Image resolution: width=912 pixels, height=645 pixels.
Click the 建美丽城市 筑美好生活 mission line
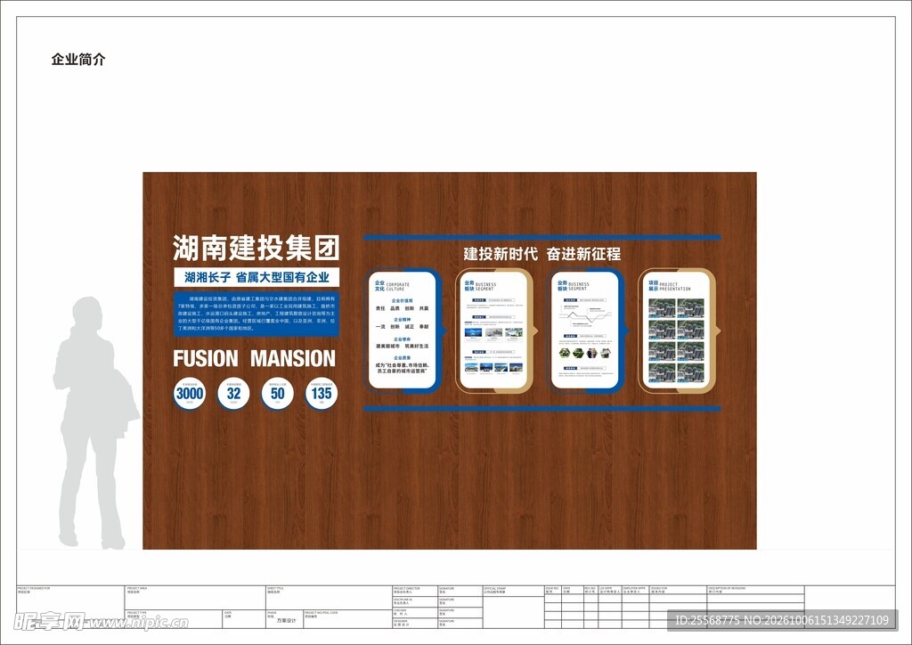[x=402, y=346]
